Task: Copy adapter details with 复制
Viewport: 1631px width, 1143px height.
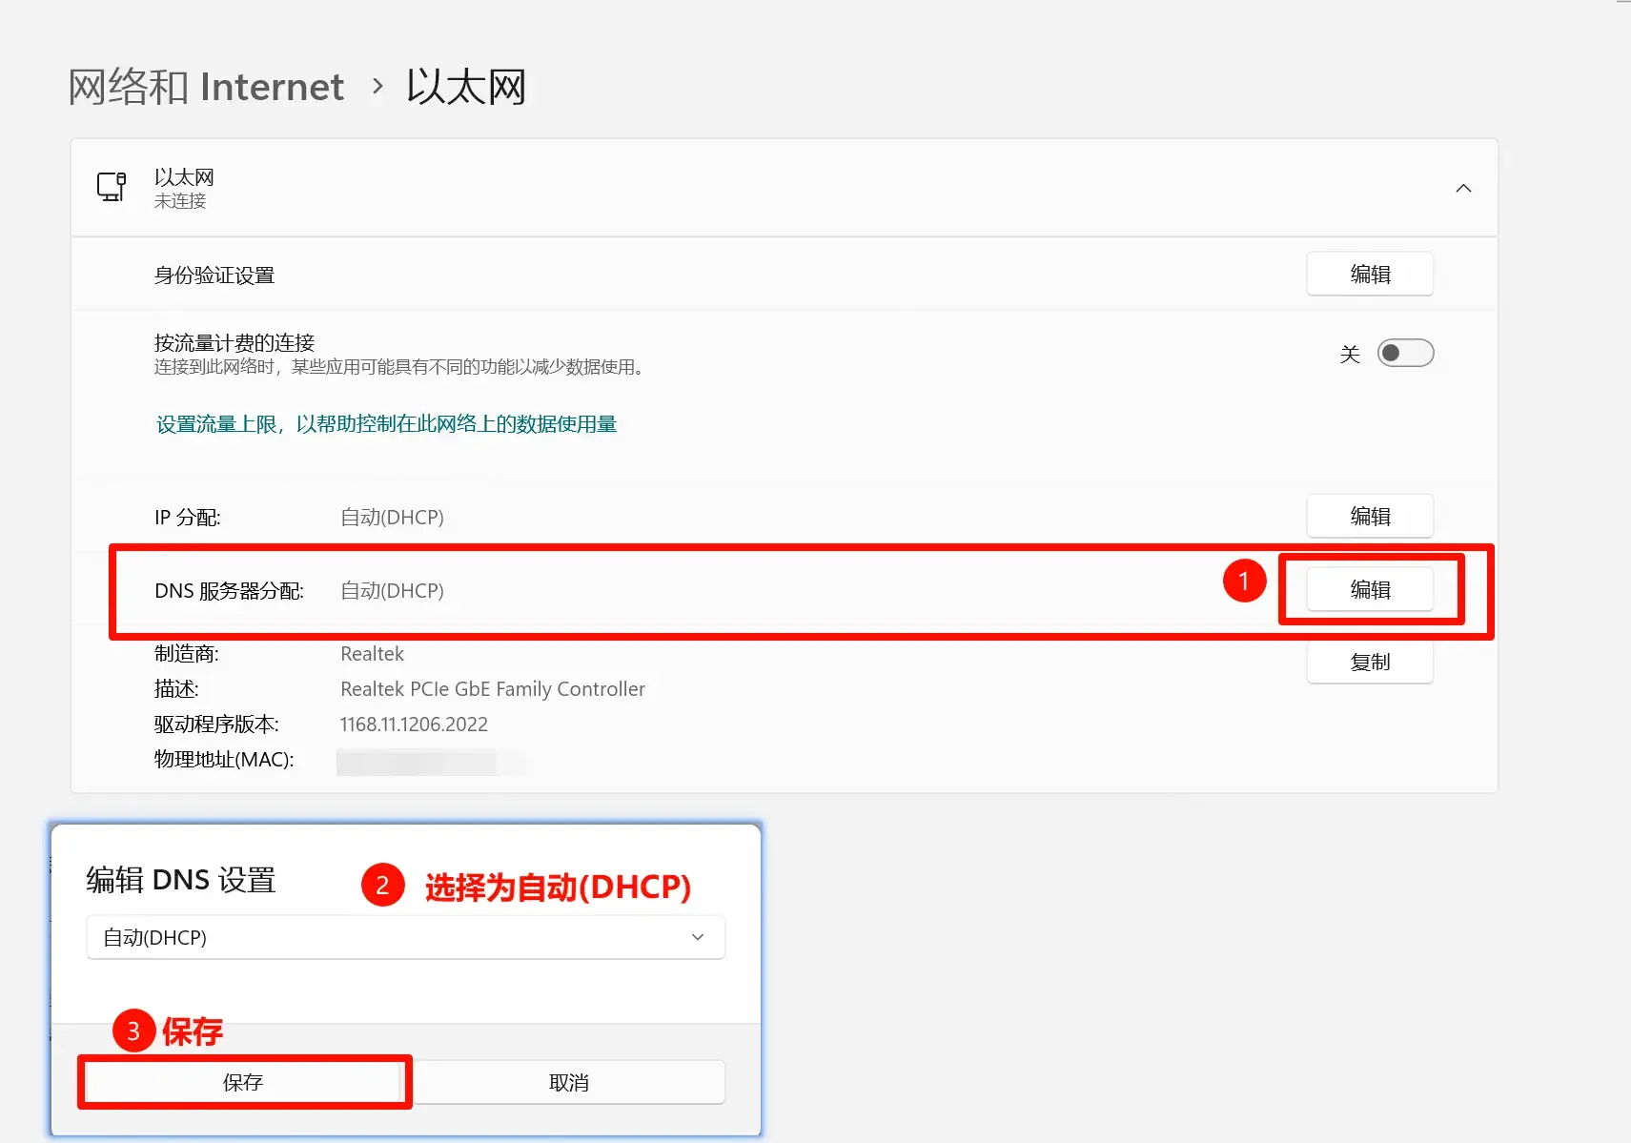Action: [x=1370, y=662]
